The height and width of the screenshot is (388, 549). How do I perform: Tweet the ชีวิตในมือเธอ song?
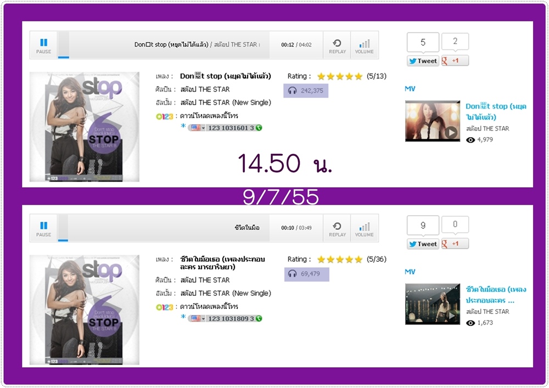(423, 244)
